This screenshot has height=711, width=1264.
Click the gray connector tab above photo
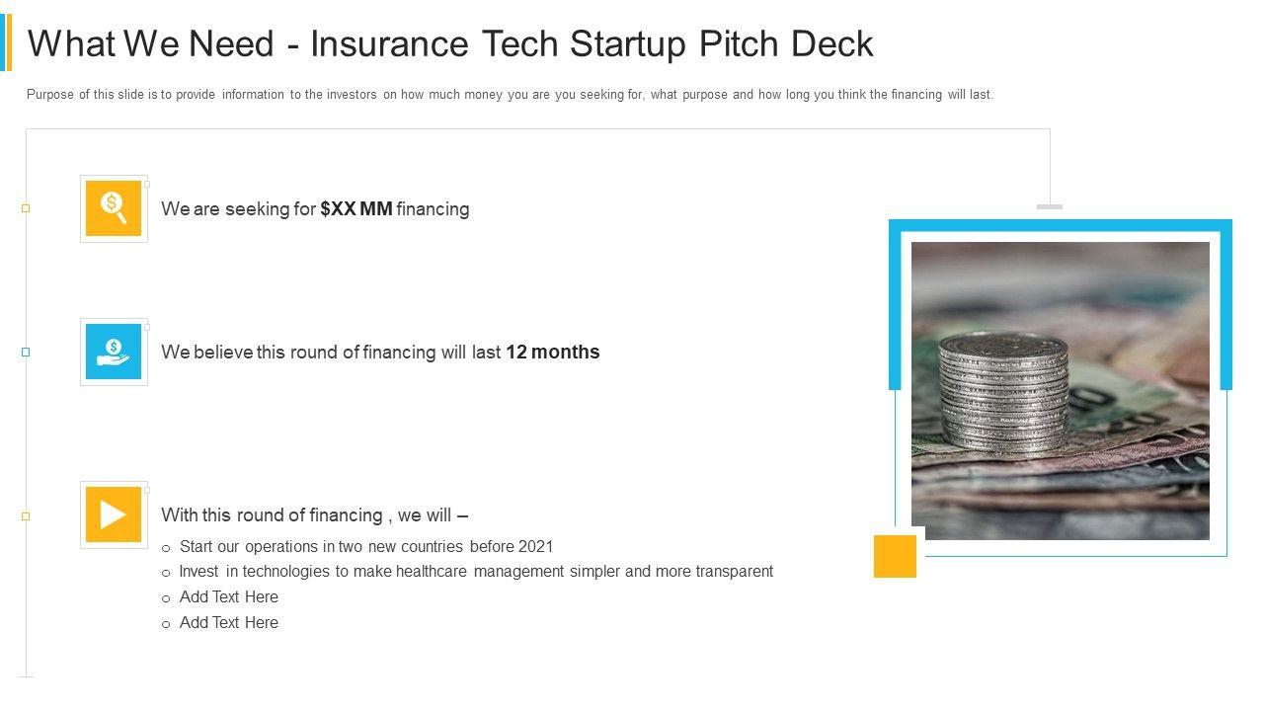tap(1050, 206)
